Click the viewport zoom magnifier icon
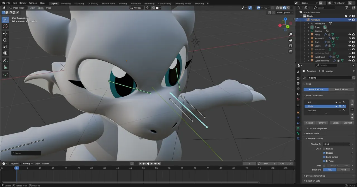Screen dimensions: 357x187 point(291,35)
